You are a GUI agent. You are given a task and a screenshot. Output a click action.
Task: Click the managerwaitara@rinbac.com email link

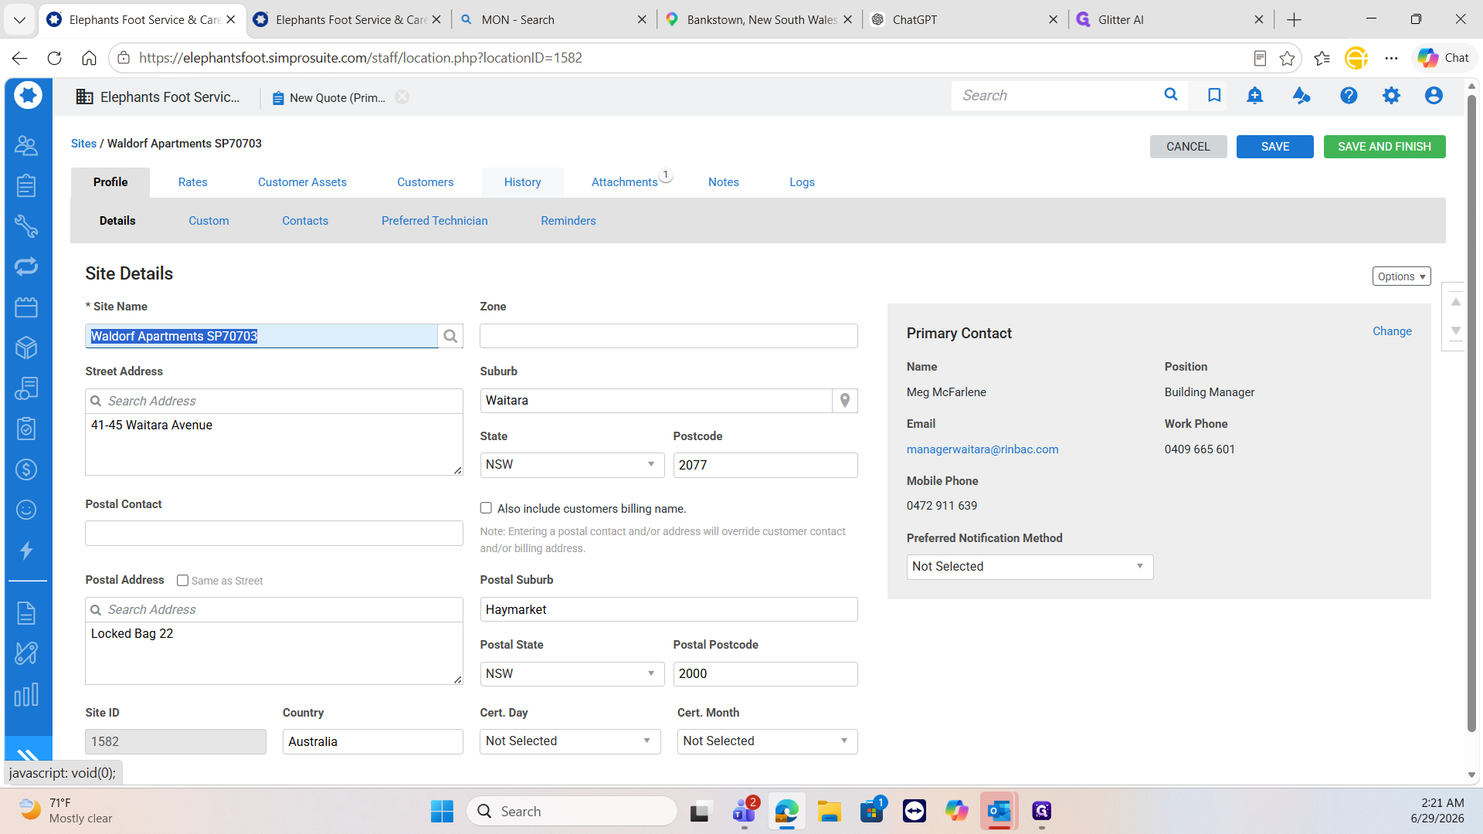click(982, 449)
